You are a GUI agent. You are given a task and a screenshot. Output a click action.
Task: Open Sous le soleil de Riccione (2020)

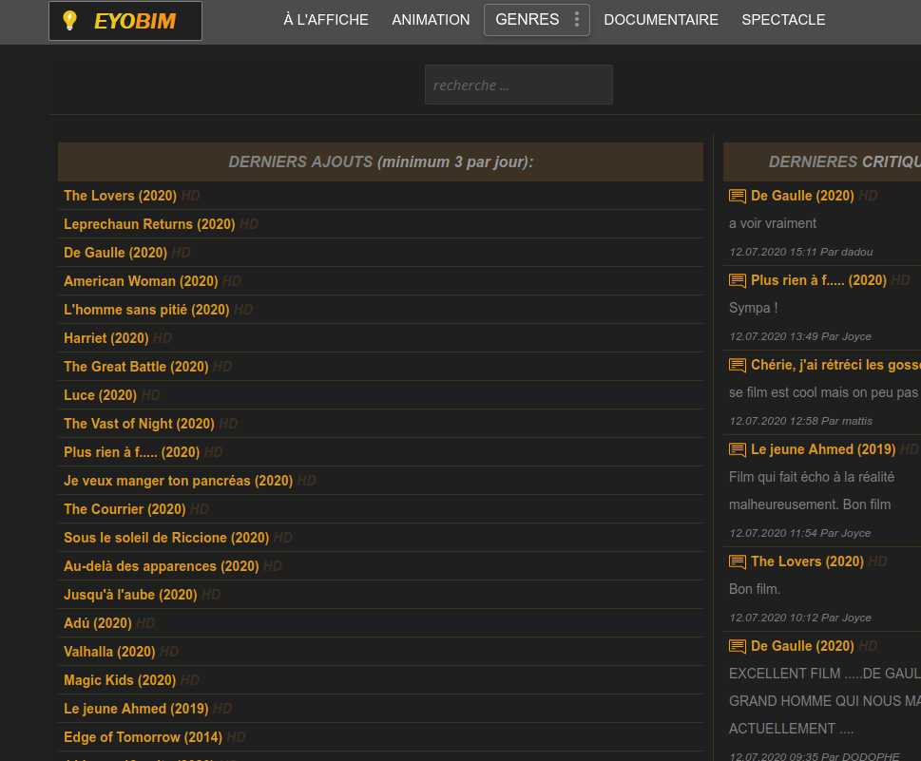[x=166, y=538]
